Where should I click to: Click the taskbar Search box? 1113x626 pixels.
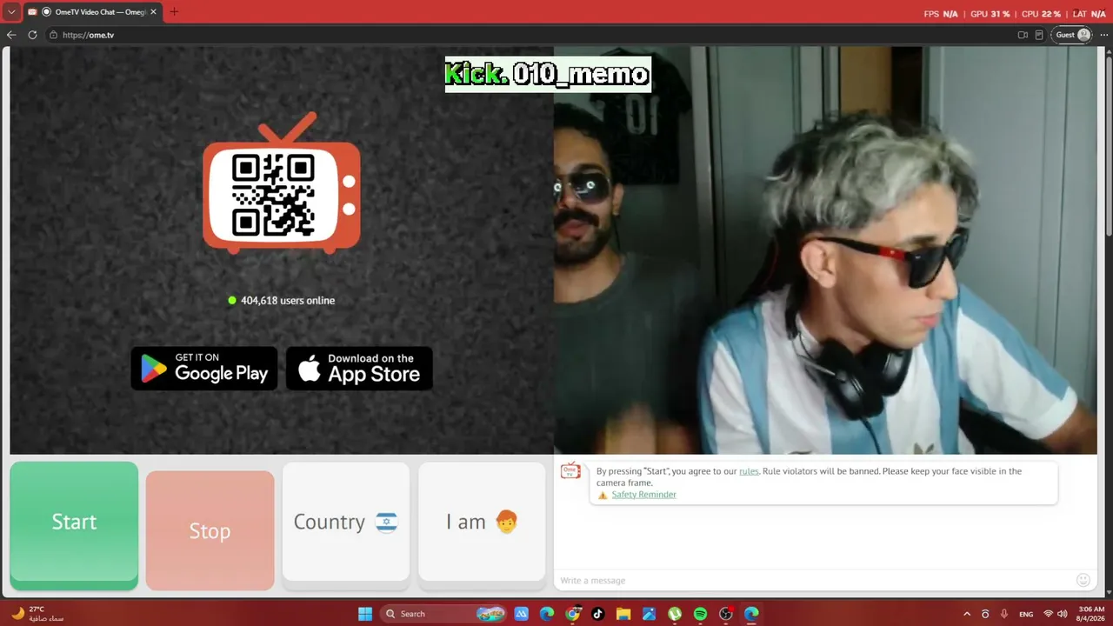pyautogui.click(x=444, y=614)
